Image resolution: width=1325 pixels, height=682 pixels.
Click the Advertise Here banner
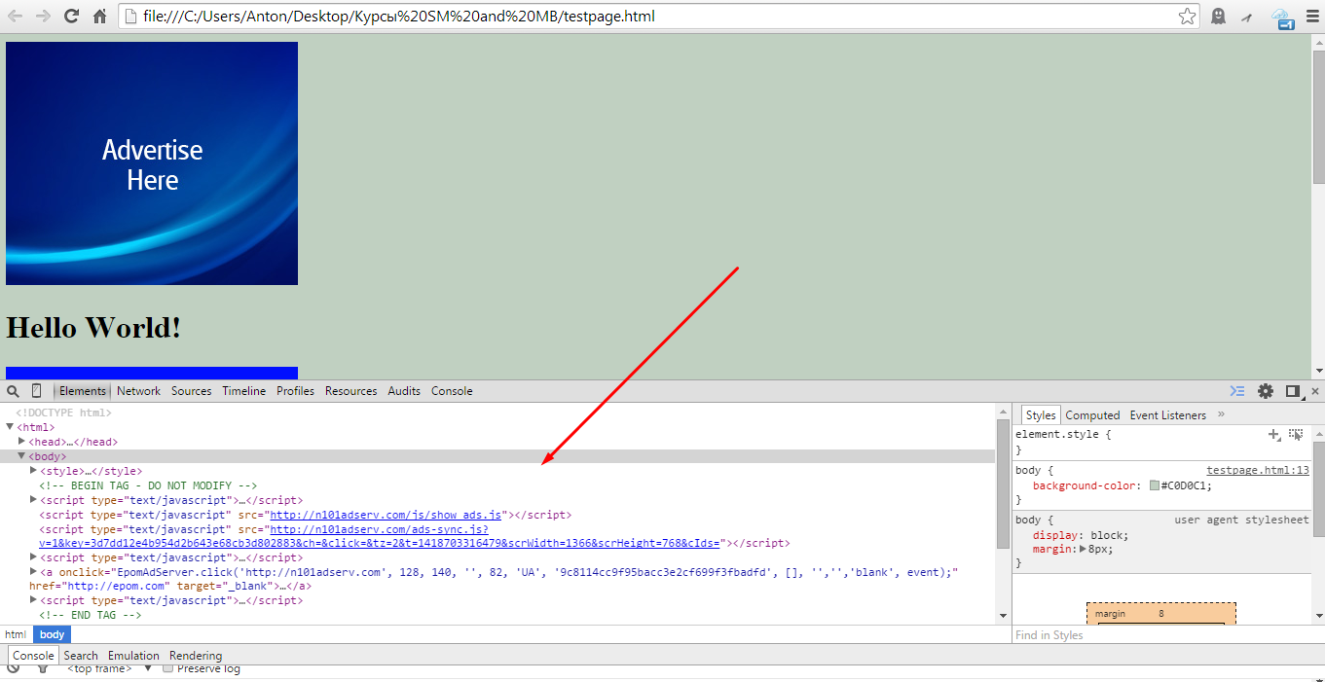(x=152, y=163)
